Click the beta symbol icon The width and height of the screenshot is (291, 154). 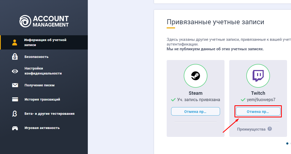coord(15,114)
